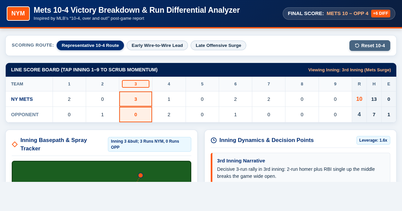Click the reset icon in Reset 10-4
The width and height of the screenshot is (402, 211).
click(357, 46)
